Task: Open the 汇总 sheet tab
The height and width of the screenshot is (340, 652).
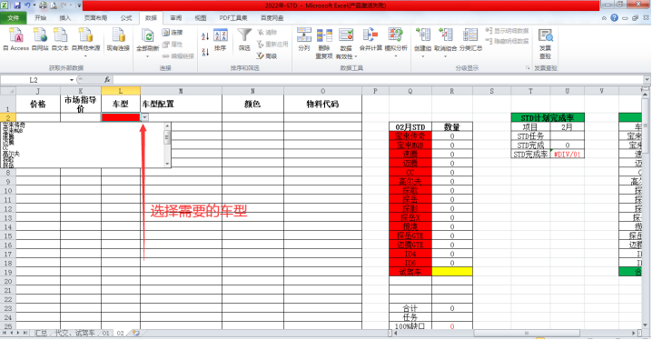Action: coord(40,334)
